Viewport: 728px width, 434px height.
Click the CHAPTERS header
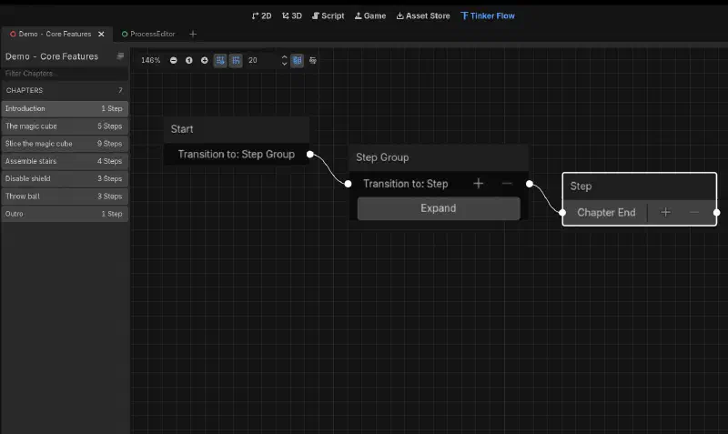25,90
